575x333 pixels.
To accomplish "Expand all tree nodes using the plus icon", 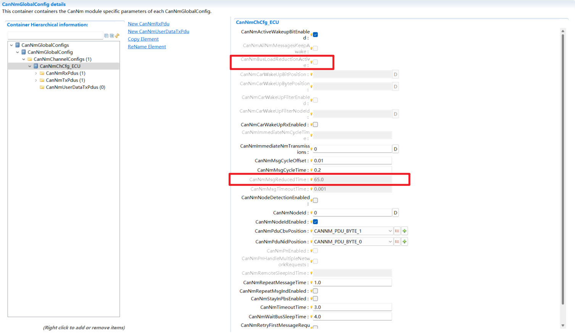I will click(111, 35).
